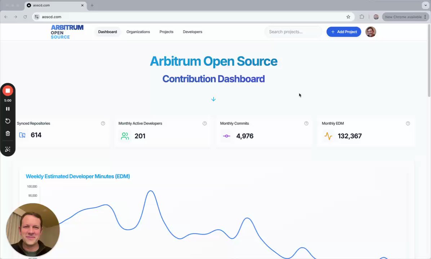Click the Weekly Estimated Developer Minutes heading
431x259 pixels.
coord(78,176)
